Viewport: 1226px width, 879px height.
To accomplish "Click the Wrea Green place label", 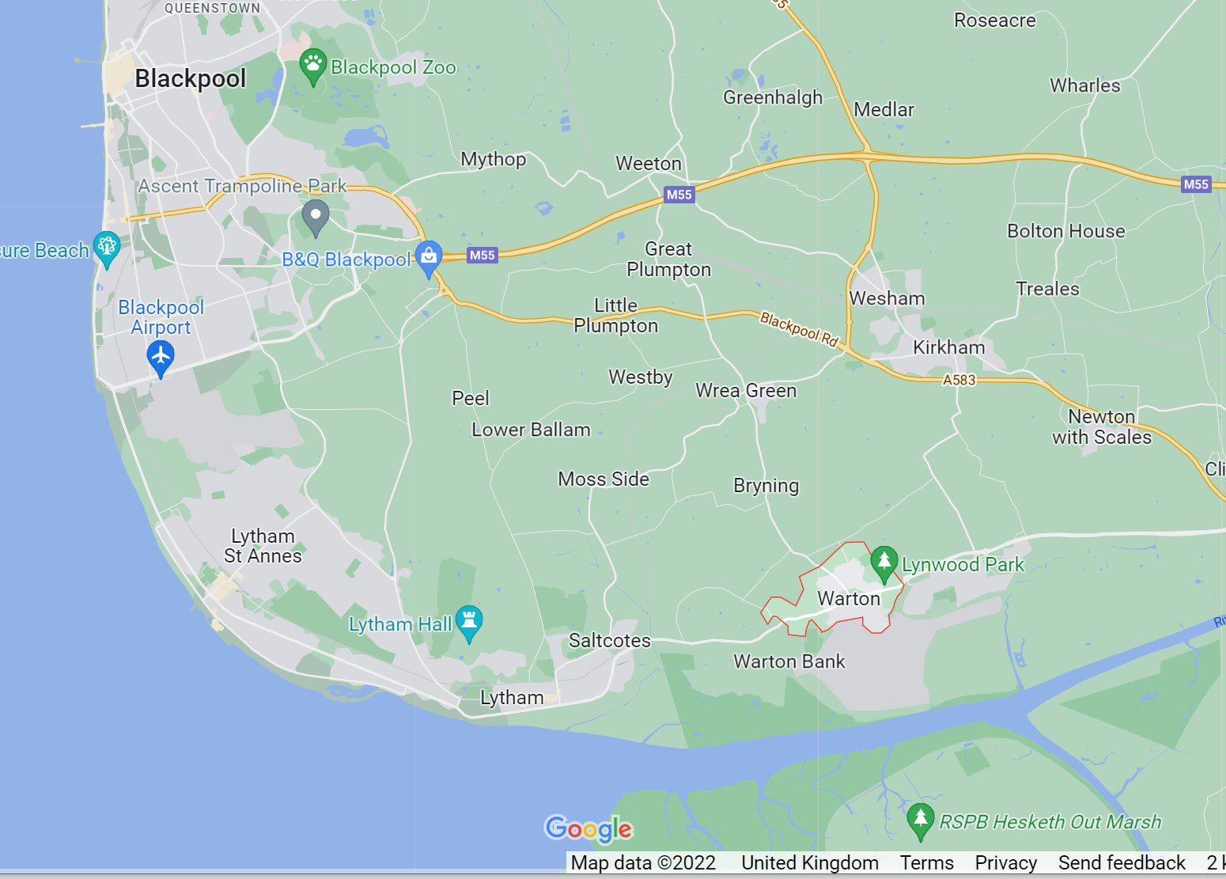I will coord(747,390).
